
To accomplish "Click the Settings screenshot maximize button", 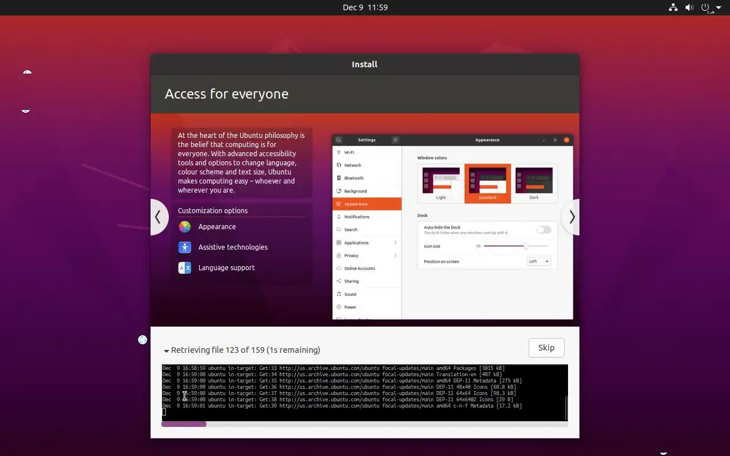I will (x=555, y=140).
